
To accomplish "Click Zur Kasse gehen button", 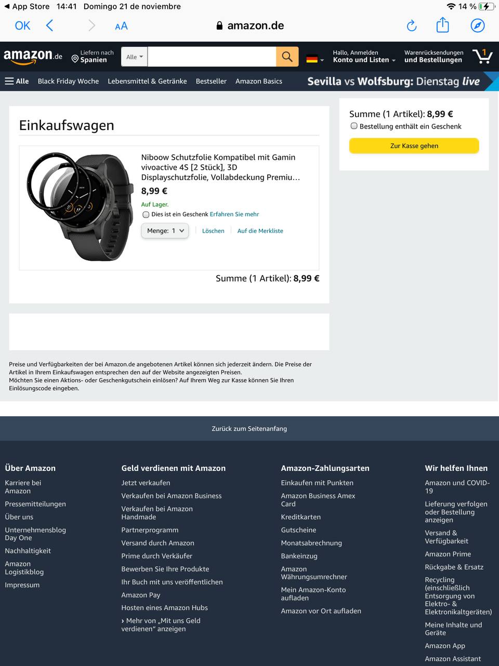I will click(x=414, y=146).
